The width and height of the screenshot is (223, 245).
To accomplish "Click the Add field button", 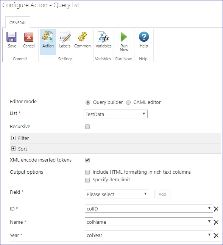I will tap(162, 194).
